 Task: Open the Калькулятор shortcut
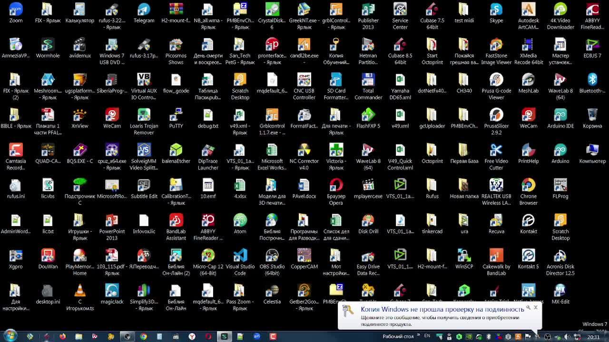coord(79,13)
